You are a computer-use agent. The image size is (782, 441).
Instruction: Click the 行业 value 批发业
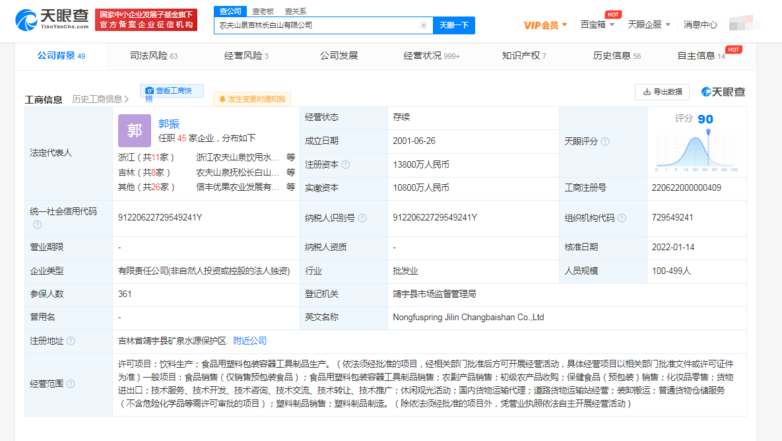pos(405,271)
